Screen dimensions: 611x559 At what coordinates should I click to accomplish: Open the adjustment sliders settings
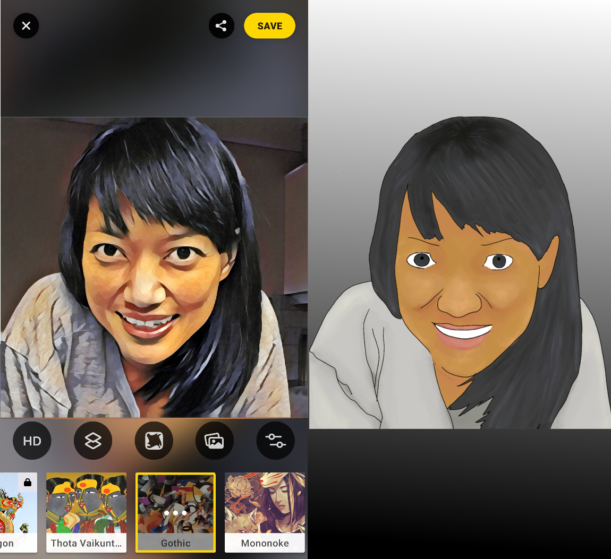tap(275, 441)
